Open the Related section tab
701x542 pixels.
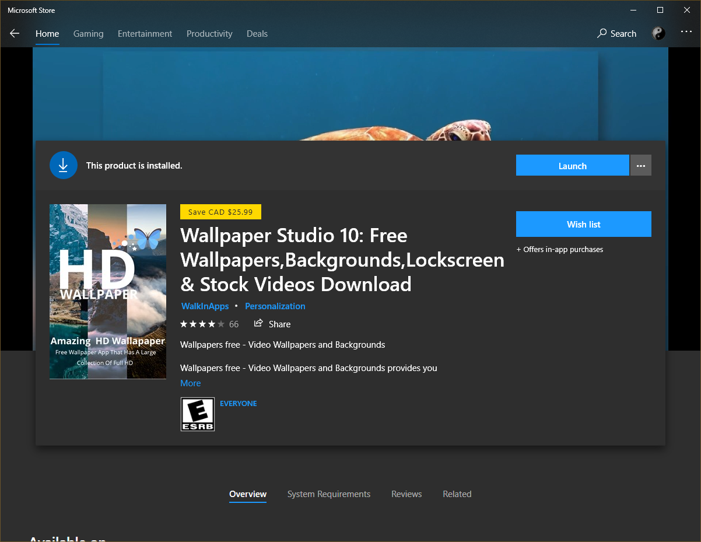[x=457, y=494]
